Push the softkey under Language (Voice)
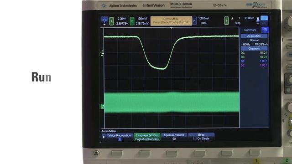Image resolution: width=292 pixels, height=164 pixels. click(x=144, y=154)
